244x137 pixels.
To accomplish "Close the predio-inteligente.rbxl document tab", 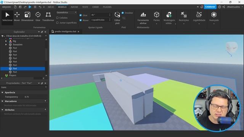I will (x=79, y=32).
